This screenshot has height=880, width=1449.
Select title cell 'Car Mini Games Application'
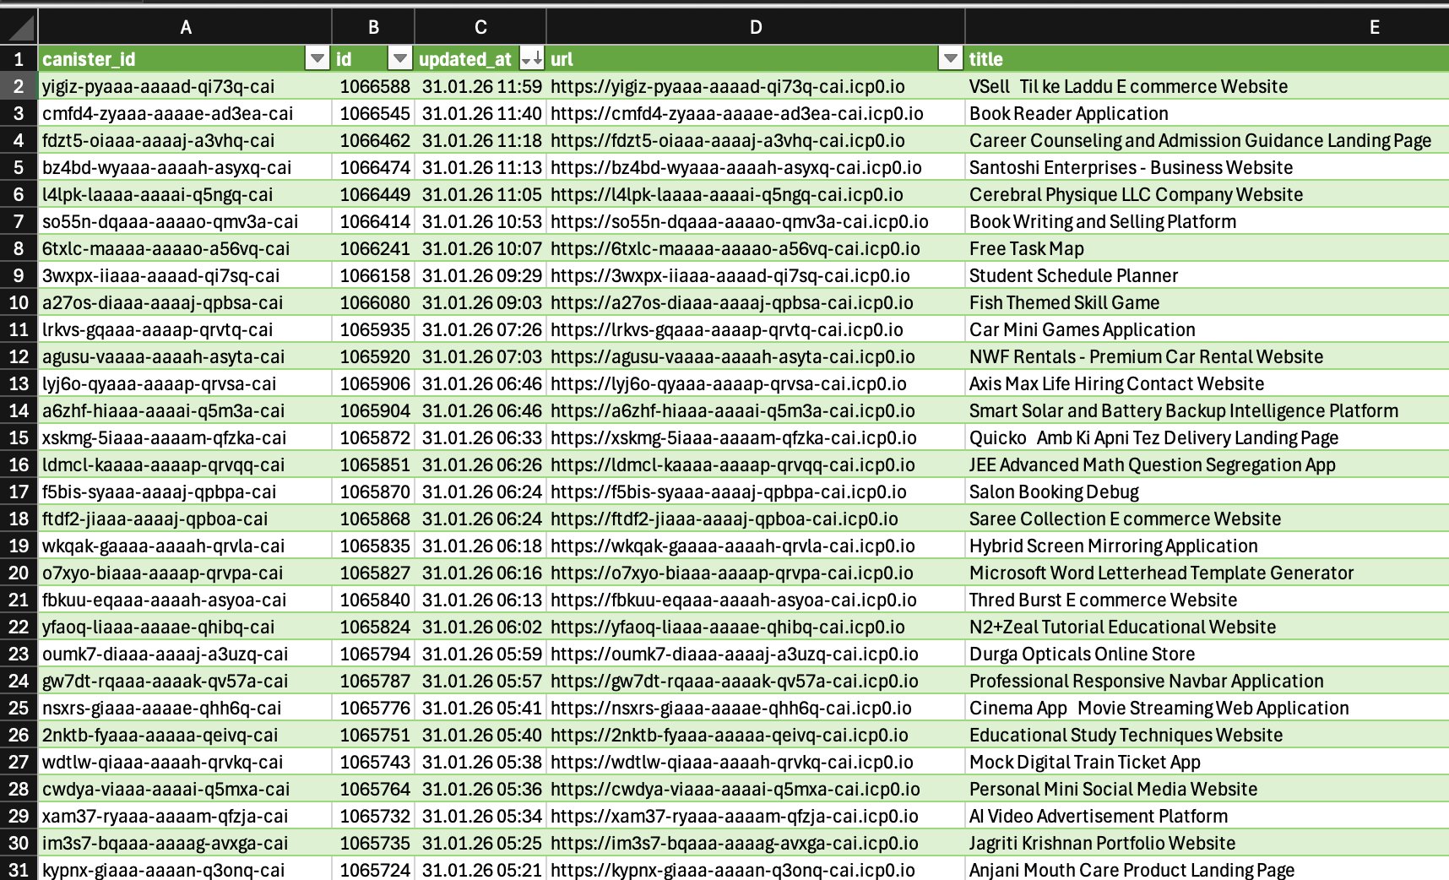1207,329
